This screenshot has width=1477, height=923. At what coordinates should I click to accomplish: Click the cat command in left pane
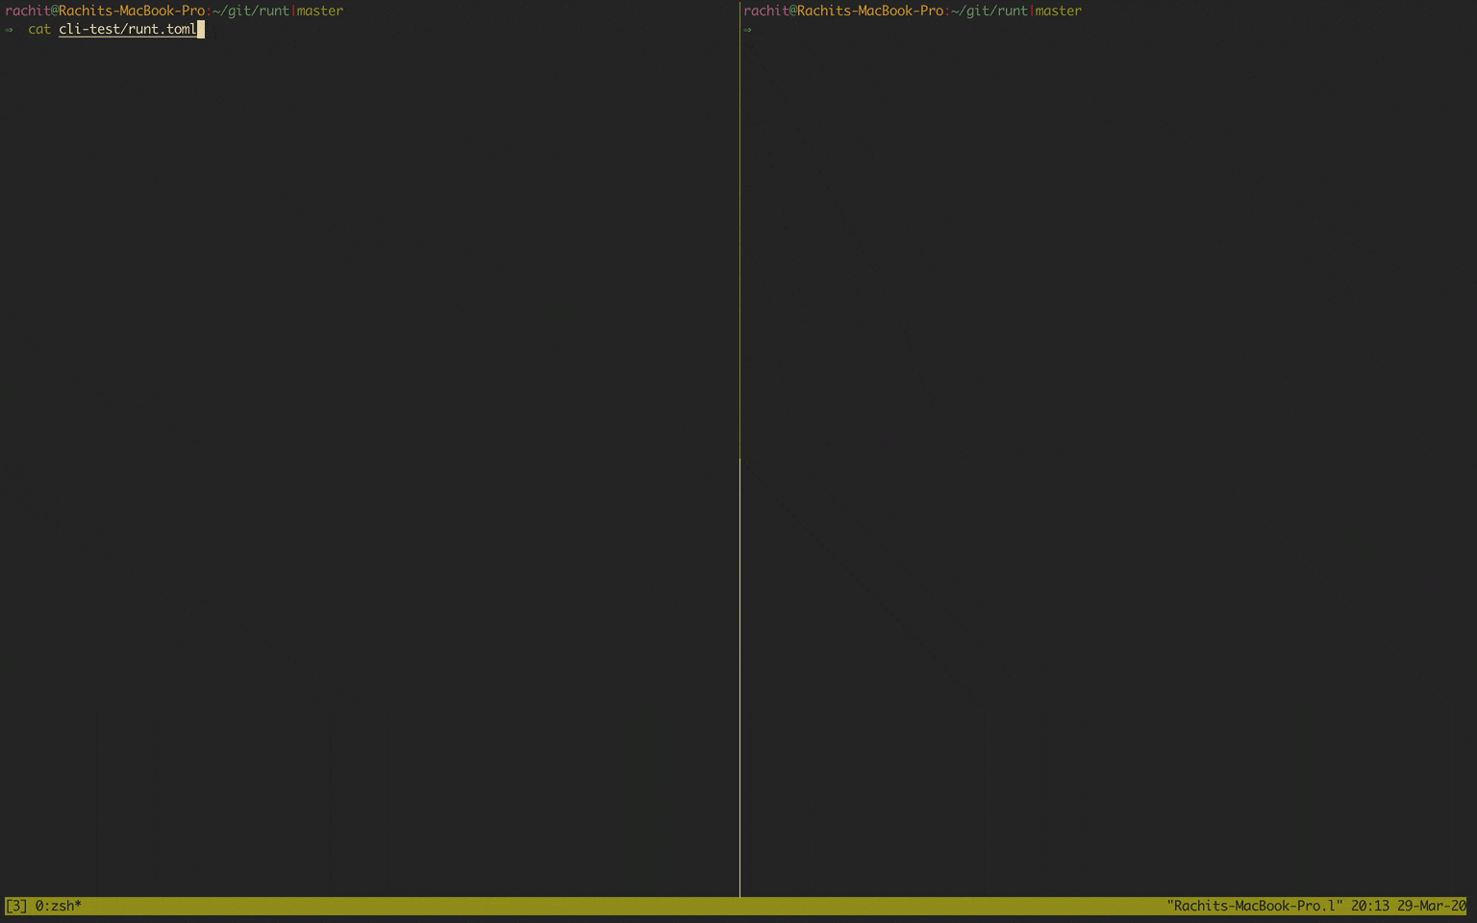pyautogui.click(x=39, y=30)
